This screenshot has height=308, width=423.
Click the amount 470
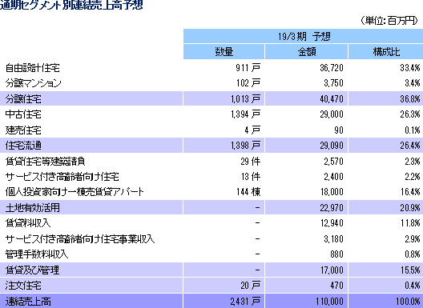336,286
